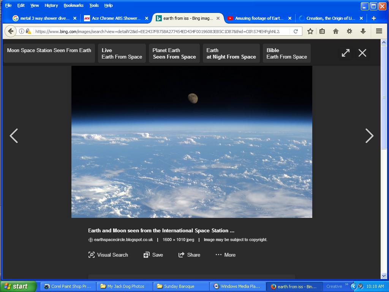The width and height of the screenshot is (389, 292).
Task: Open the More options menu
Action: (226, 255)
